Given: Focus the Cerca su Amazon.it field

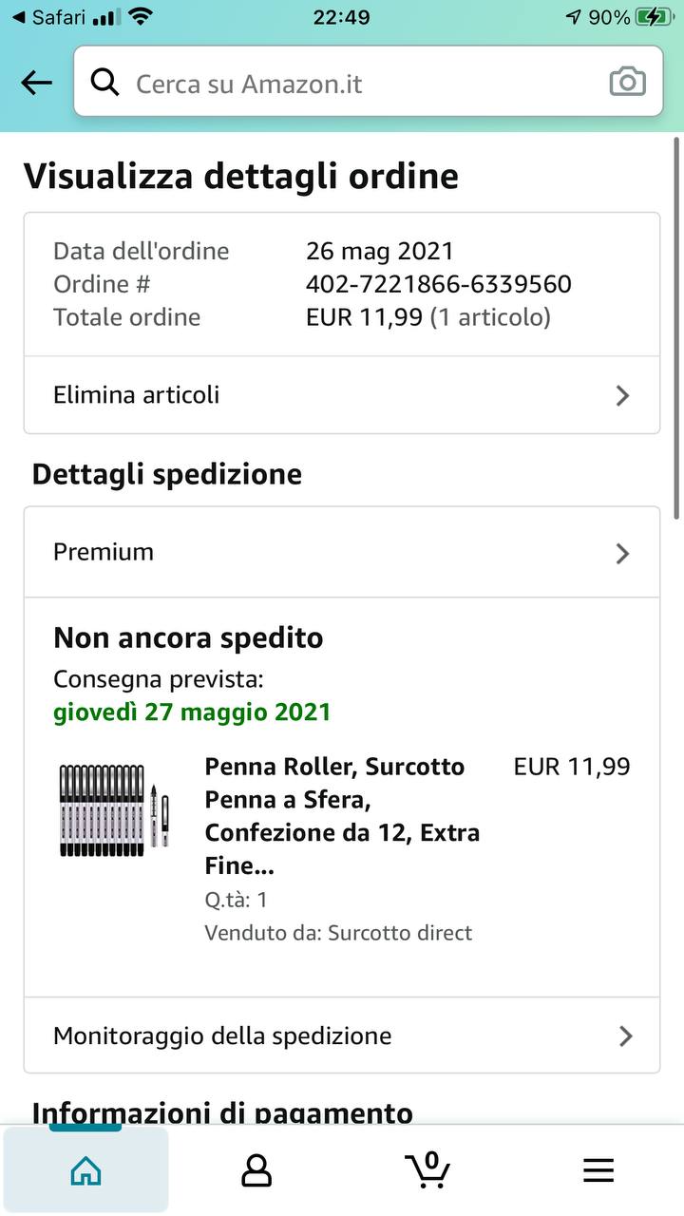Looking at the screenshot, I should click(361, 84).
